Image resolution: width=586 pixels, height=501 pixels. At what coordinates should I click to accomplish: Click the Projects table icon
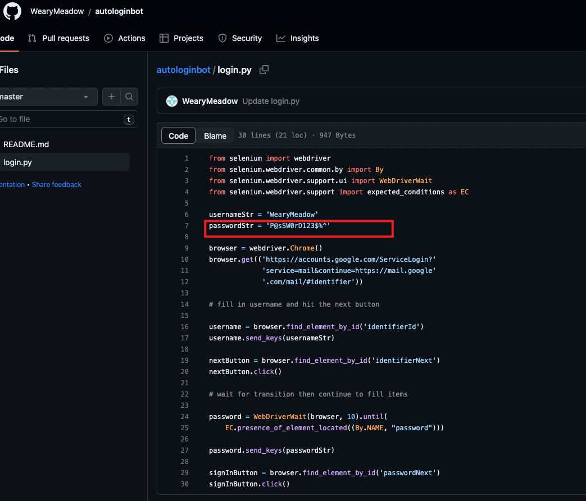(x=163, y=38)
